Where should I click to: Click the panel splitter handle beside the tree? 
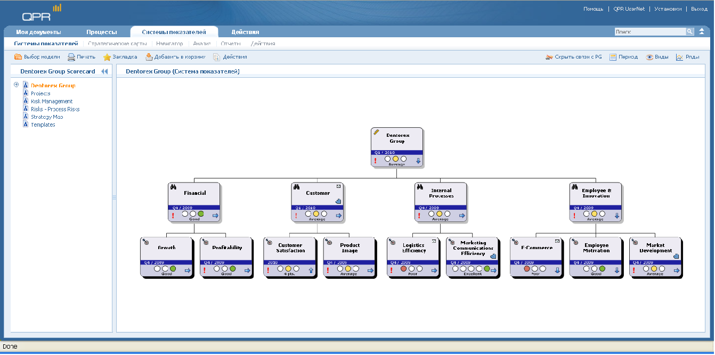click(114, 197)
